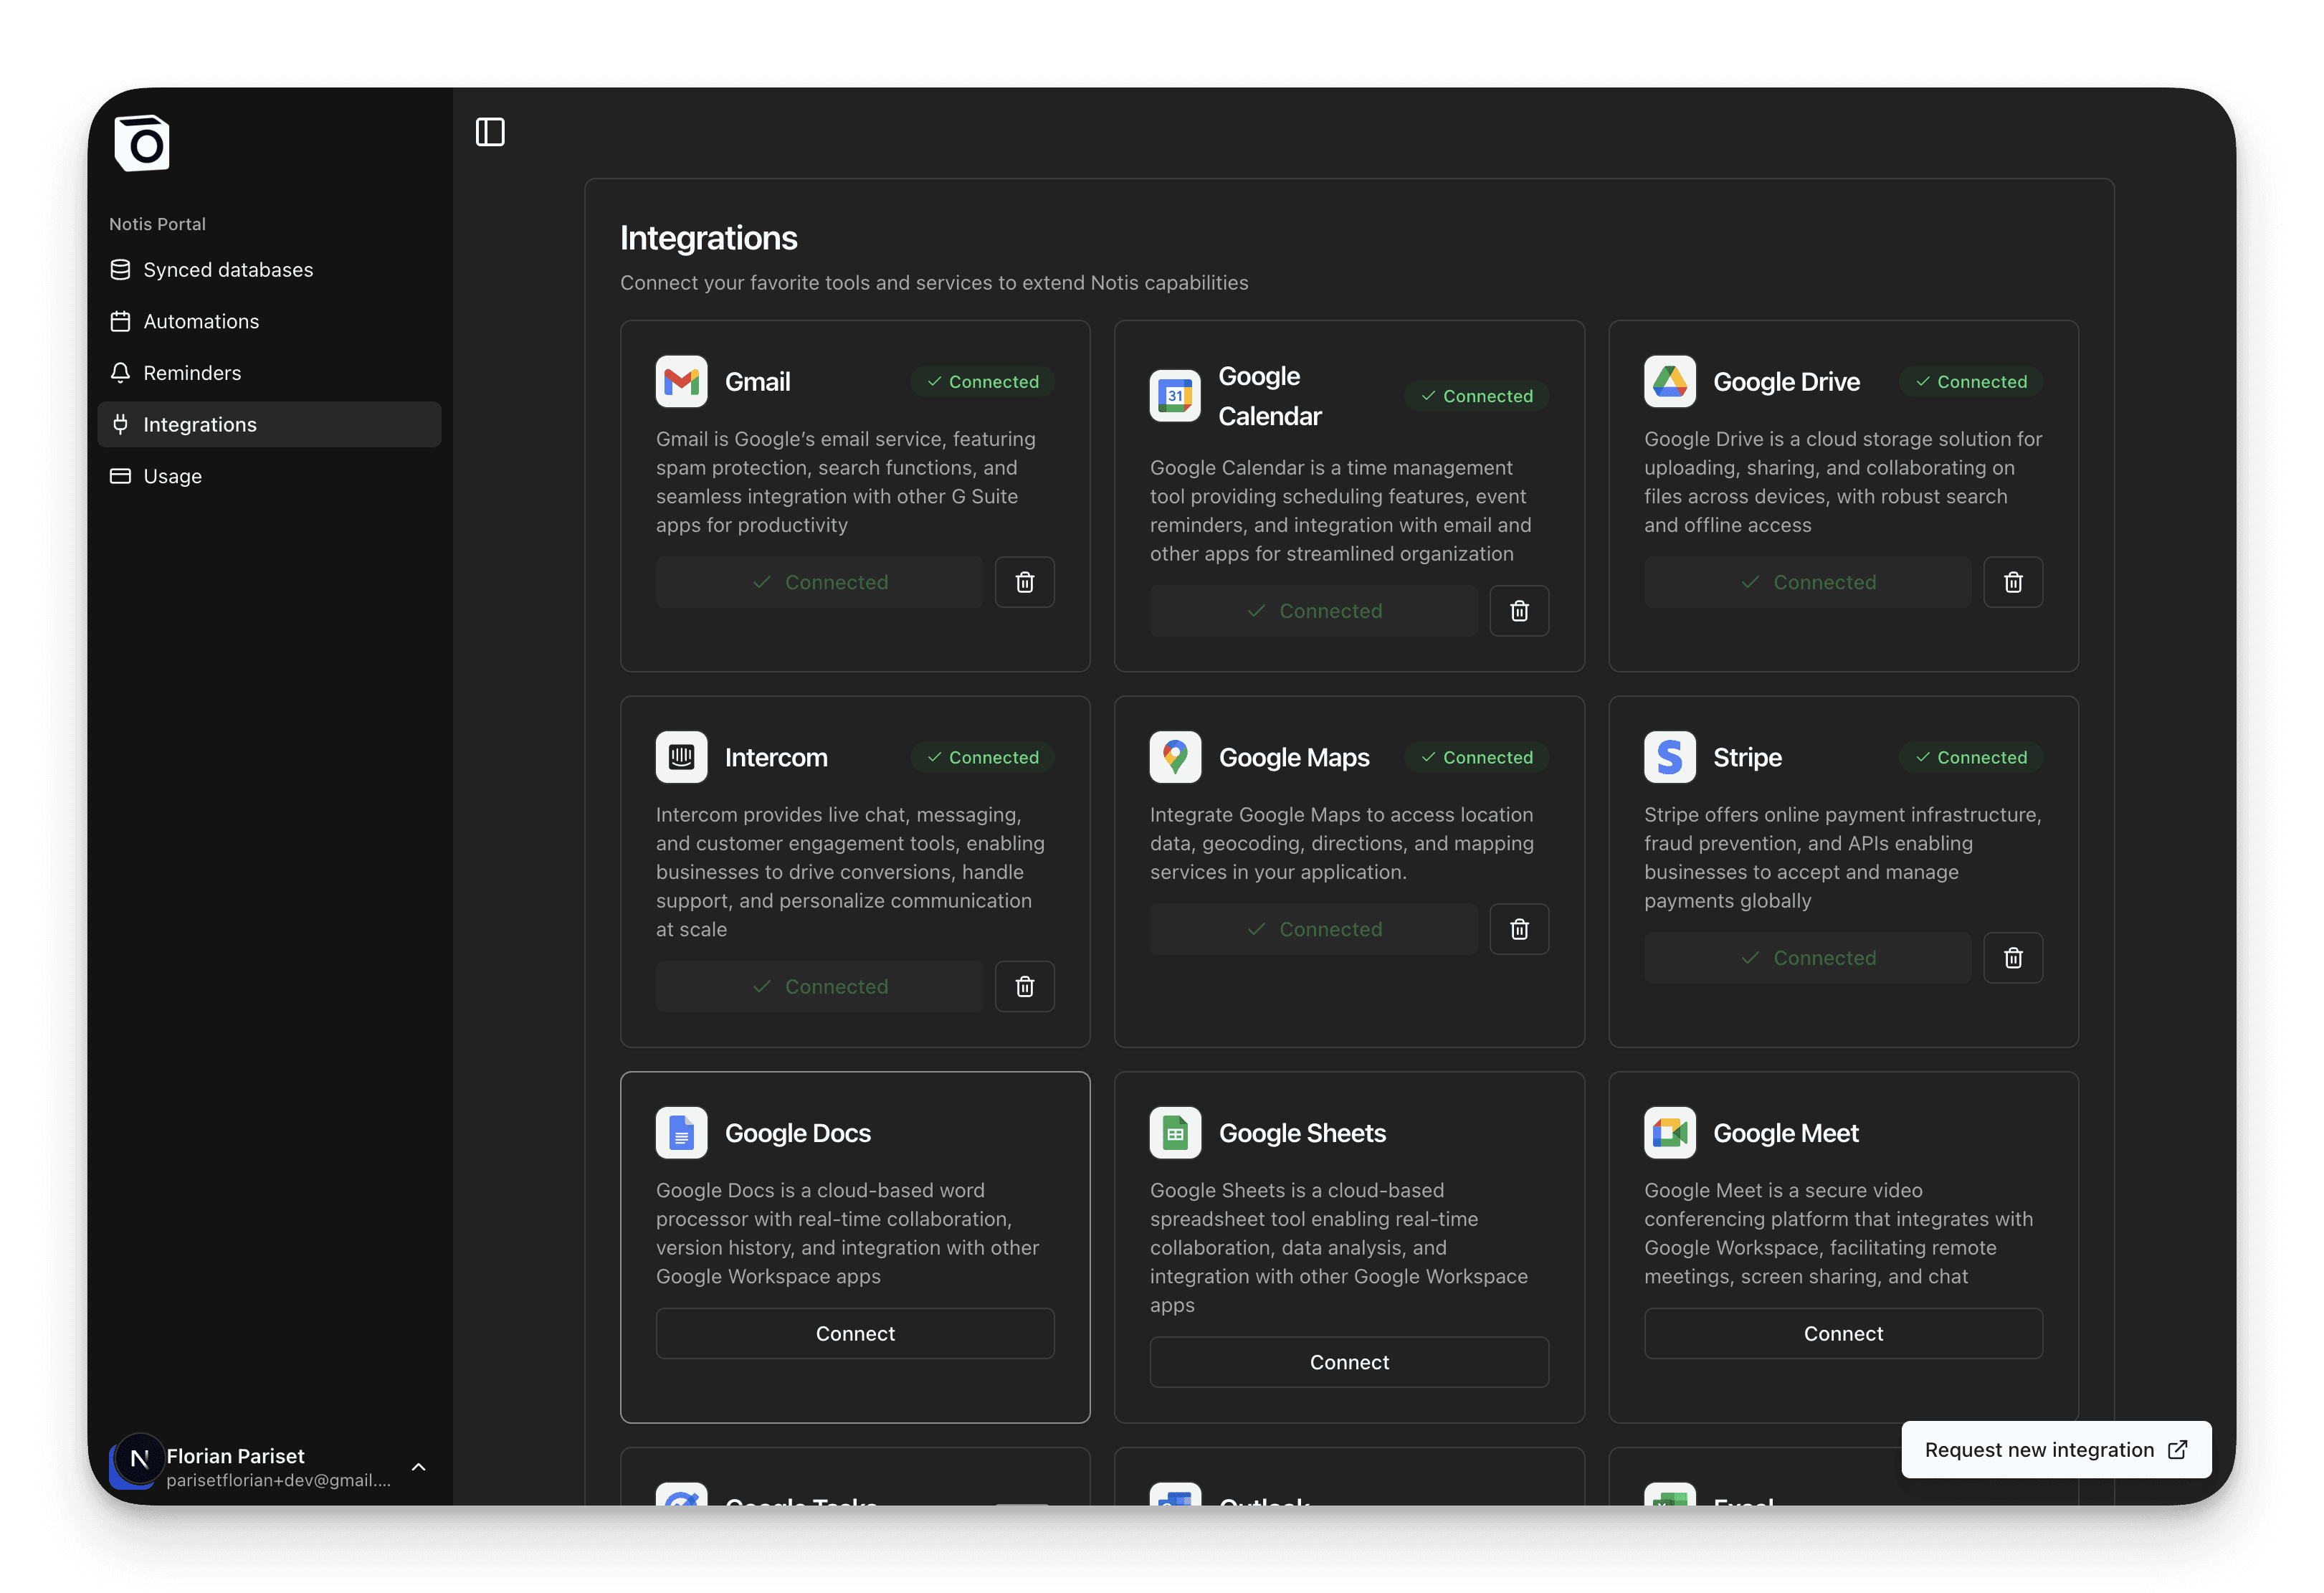2324x1593 pixels.
Task: Click Gmail's large Connected button
Action: pyautogui.click(x=820, y=582)
